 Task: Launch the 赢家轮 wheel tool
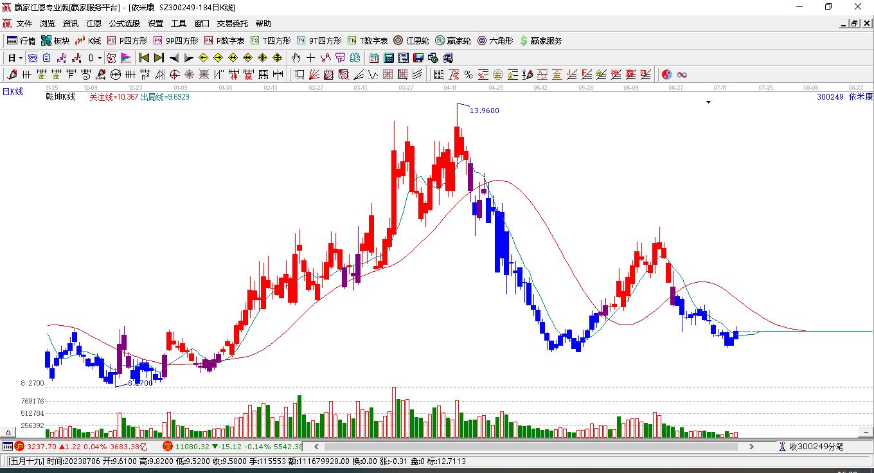click(x=453, y=40)
